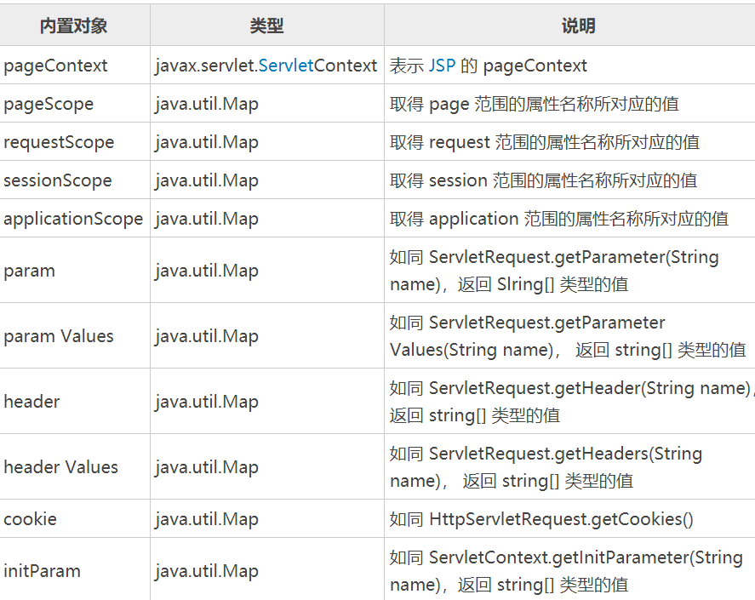Select the pageScope cell

point(49,104)
